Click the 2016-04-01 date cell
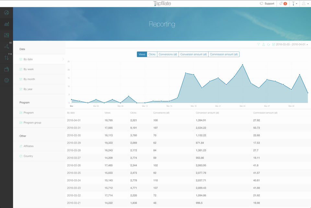Viewport: 311px width, 208px height. [74, 120]
